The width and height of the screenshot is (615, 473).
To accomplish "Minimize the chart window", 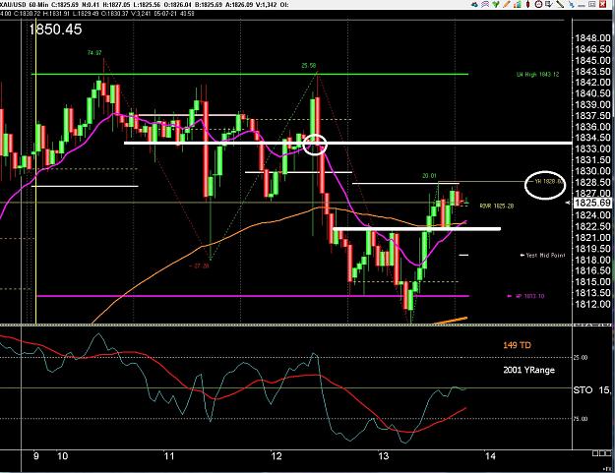I will click(x=583, y=6).
